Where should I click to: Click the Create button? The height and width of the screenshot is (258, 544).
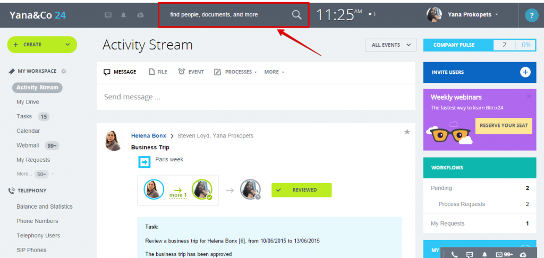point(42,45)
